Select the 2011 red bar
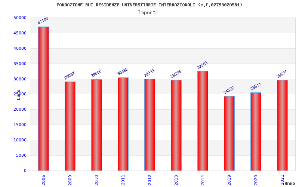The height and width of the screenshot is (187, 299). point(123,124)
